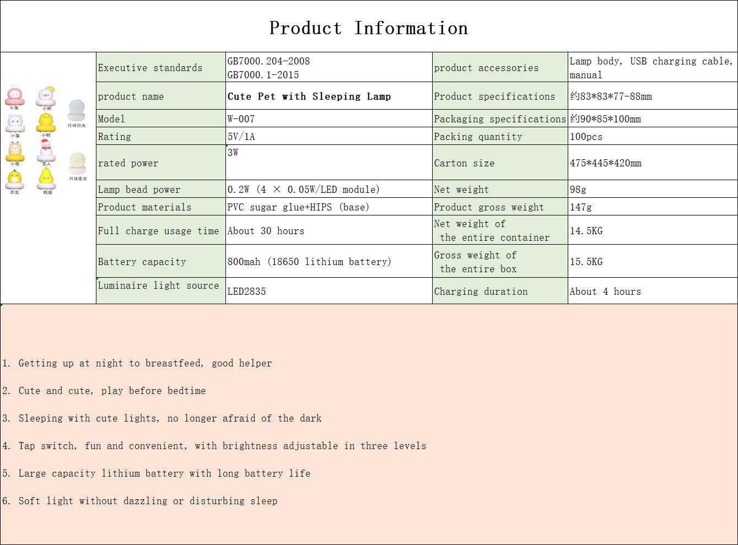Select the Executive standards label cell
Viewport: 738px width, 545px height.
[x=160, y=68]
